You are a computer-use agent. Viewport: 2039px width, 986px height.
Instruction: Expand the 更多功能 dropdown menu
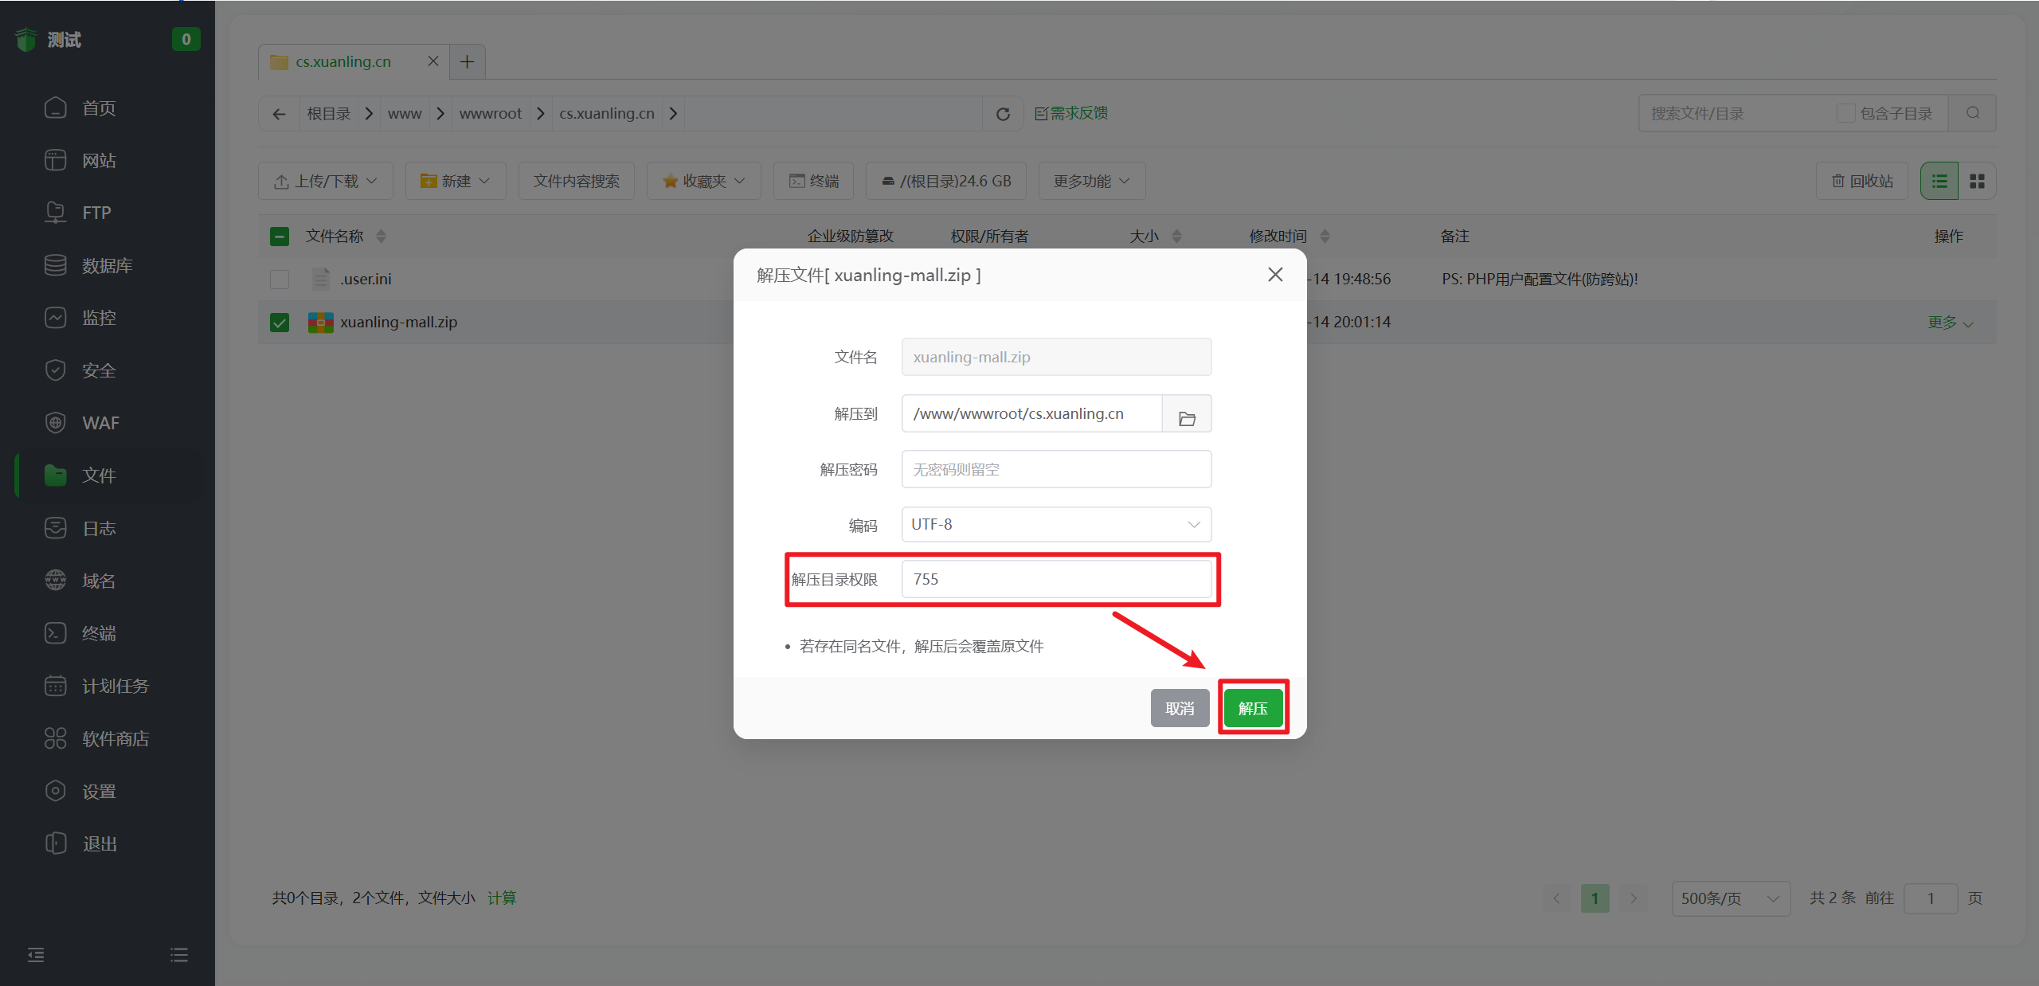1090,181
